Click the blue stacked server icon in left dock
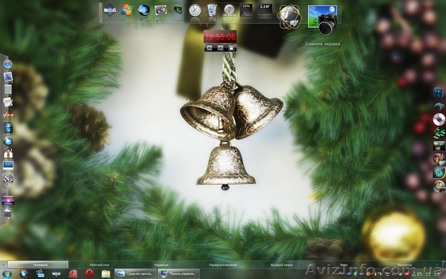The image size is (446, 279). (8, 128)
